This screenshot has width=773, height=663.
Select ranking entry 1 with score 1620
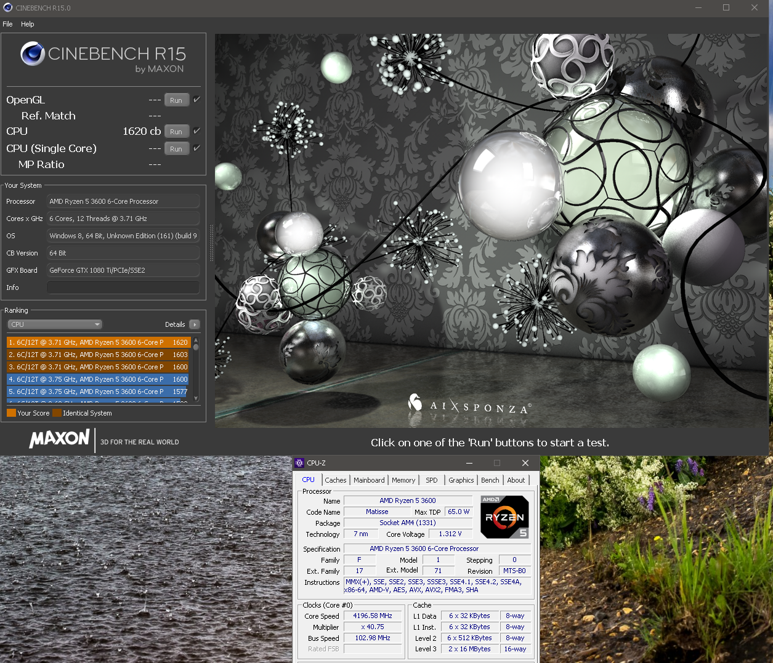click(x=99, y=342)
